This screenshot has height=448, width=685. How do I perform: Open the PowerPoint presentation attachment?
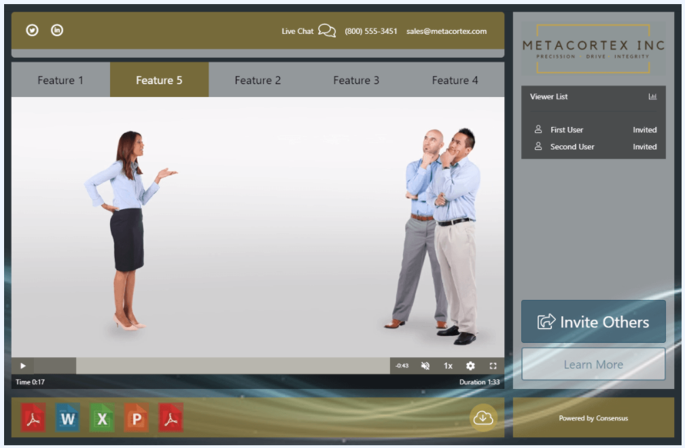(137, 418)
